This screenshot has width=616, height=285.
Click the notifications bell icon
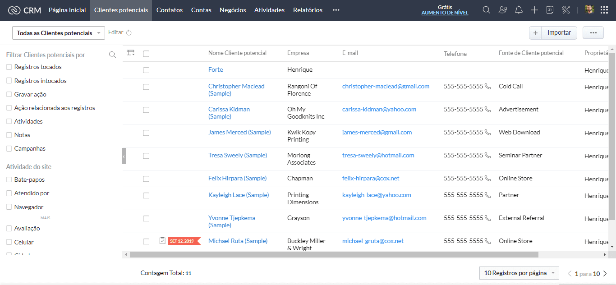click(519, 10)
